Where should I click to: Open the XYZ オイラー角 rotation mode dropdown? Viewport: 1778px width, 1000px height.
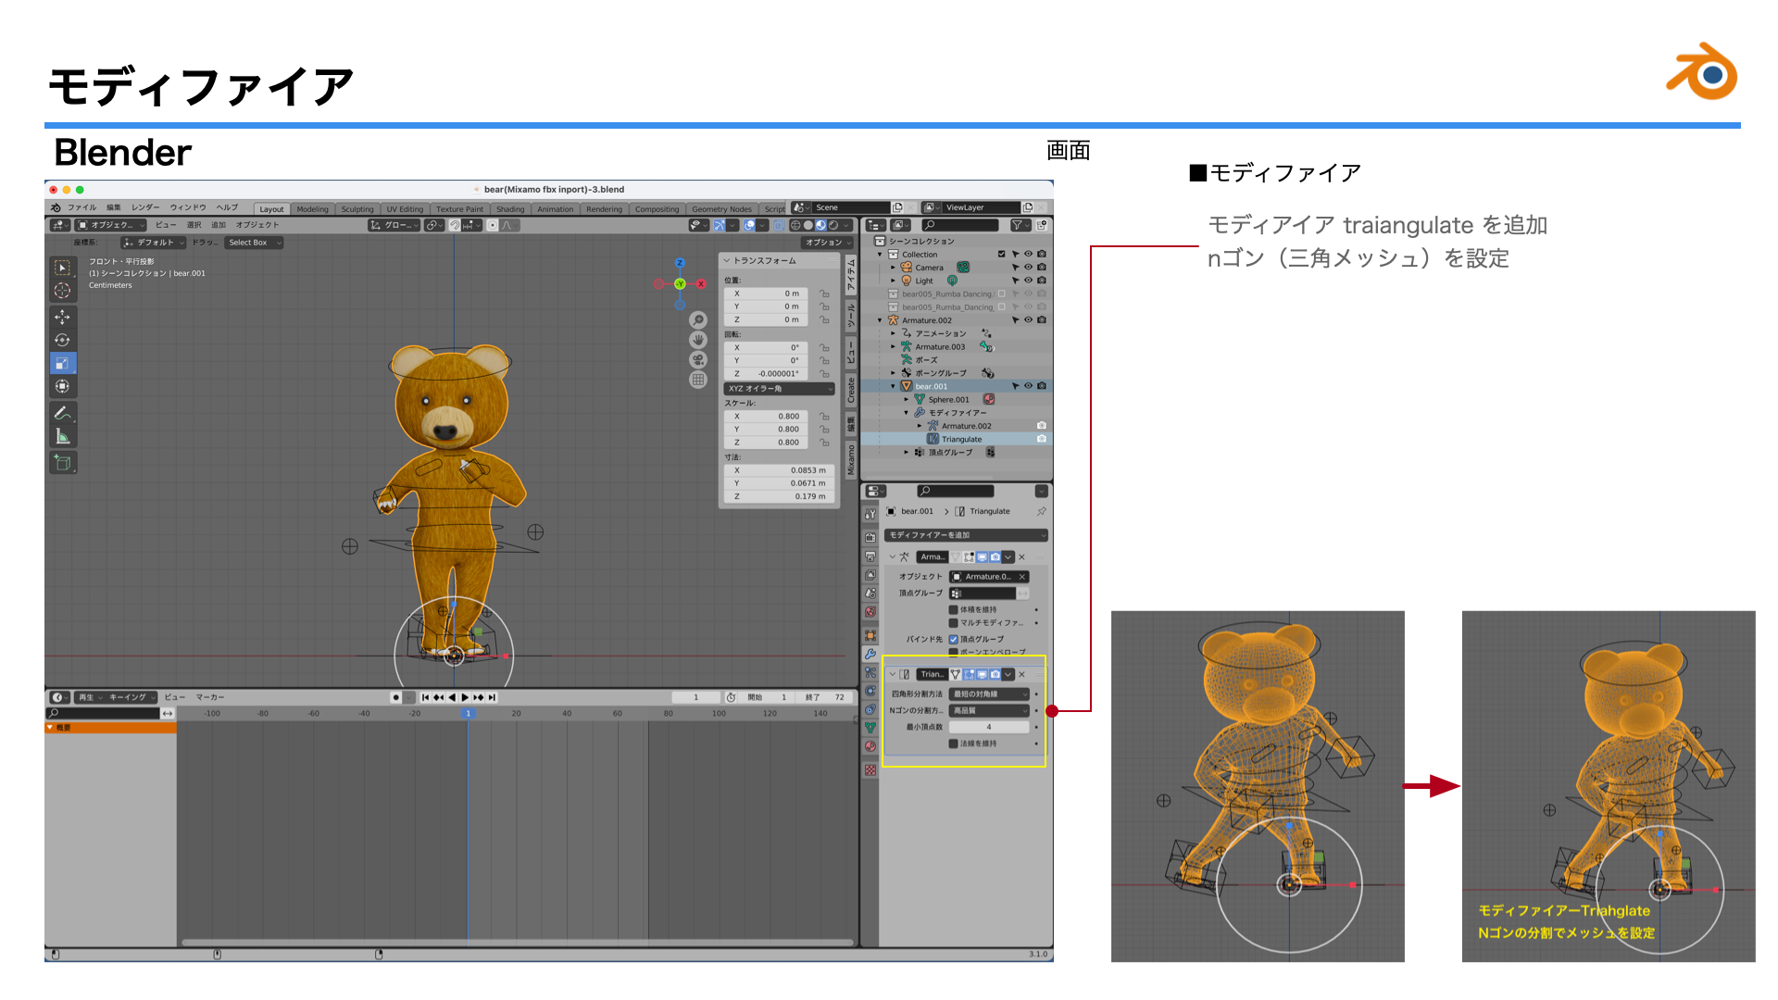pos(779,389)
